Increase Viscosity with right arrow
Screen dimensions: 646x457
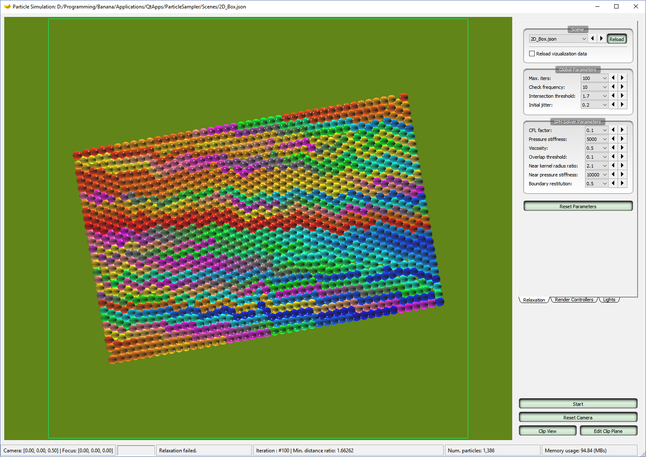[622, 148]
